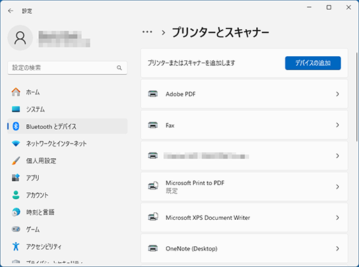Viewport: 359px width, 267px height.
Task: Open 個人用設定 paintbrush icon
Action: point(16,161)
